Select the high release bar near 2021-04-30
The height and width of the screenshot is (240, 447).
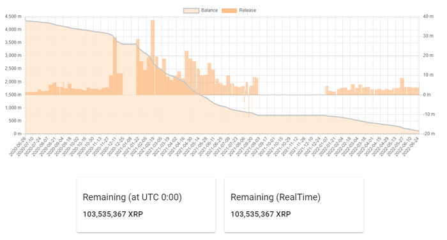pos(186,73)
